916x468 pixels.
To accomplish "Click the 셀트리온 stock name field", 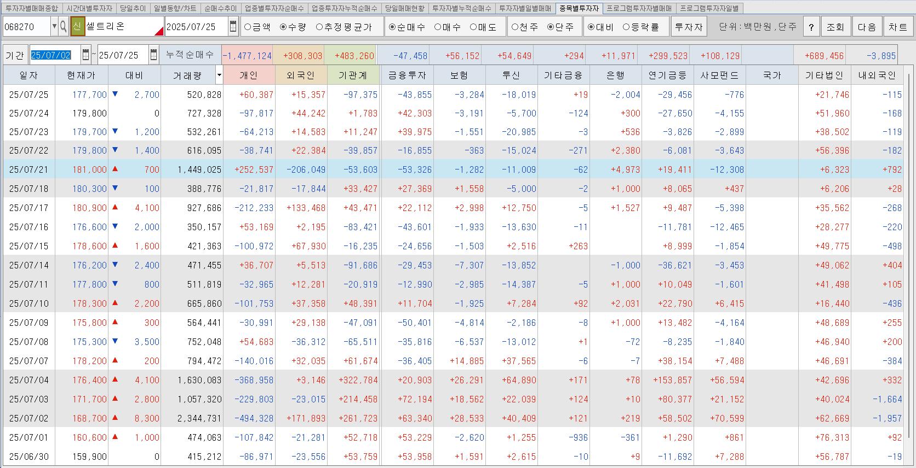I will pyautogui.click(x=124, y=26).
